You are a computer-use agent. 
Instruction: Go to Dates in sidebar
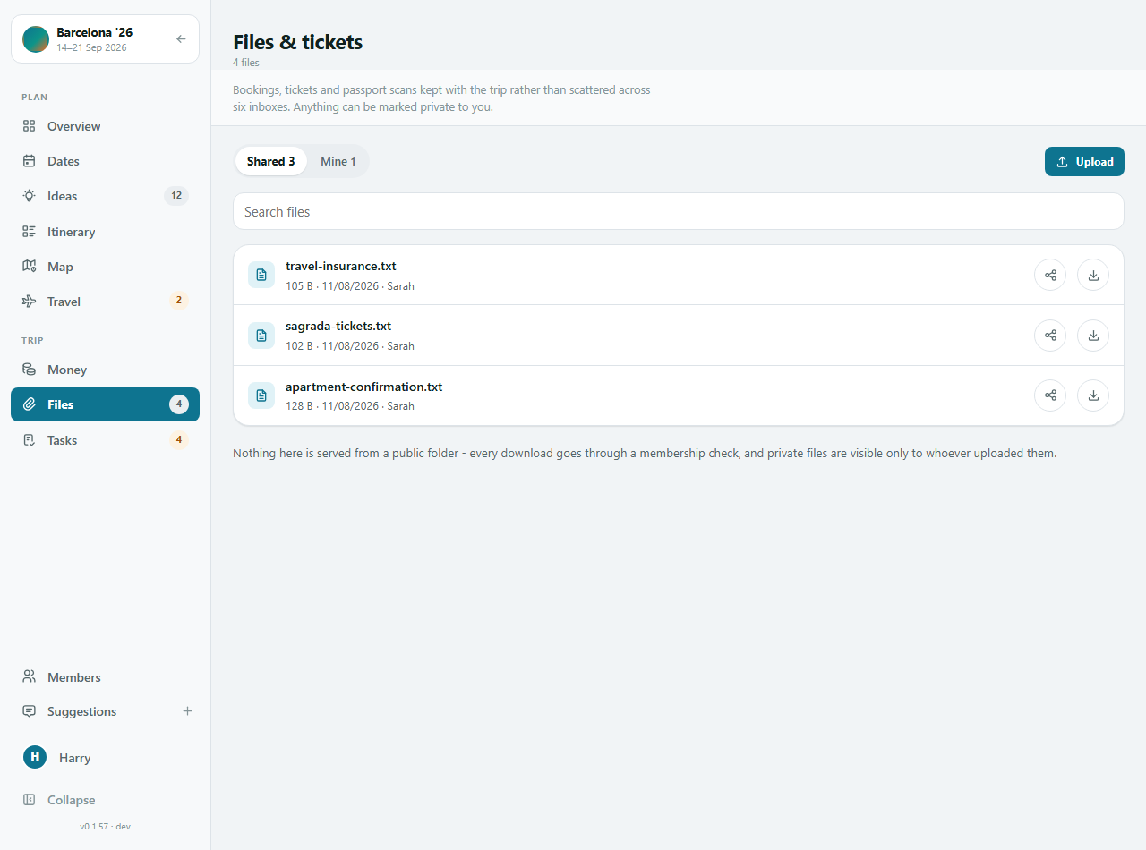[x=105, y=161]
